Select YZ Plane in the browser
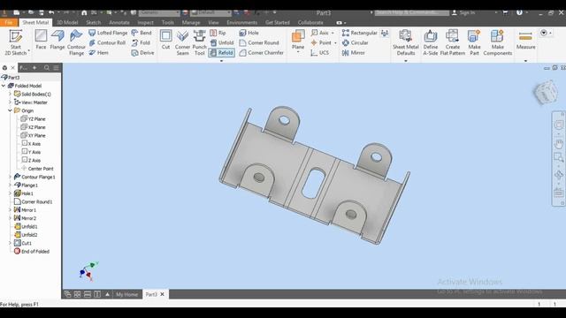 pyautogui.click(x=33, y=119)
